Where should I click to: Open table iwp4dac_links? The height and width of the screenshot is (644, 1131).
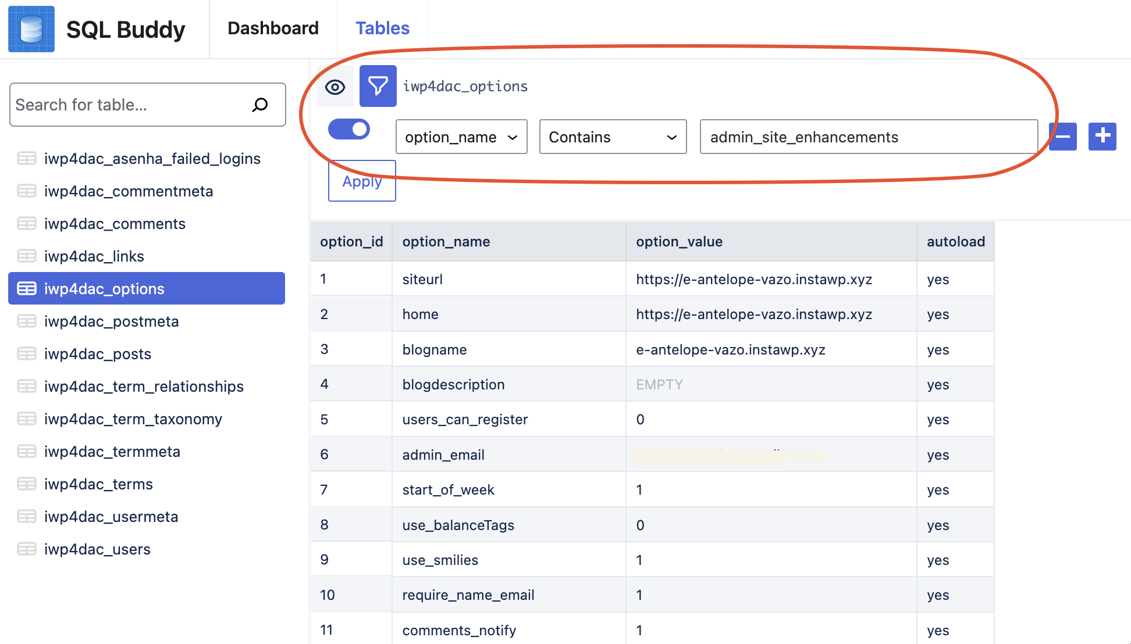click(x=147, y=256)
